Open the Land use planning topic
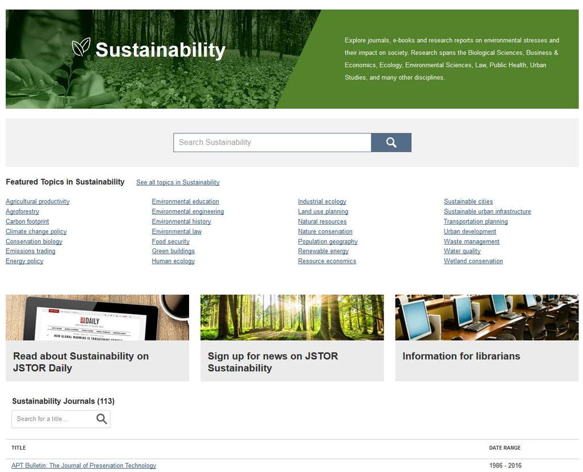The height and width of the screenshot is (472, 583). click(323, 211)
